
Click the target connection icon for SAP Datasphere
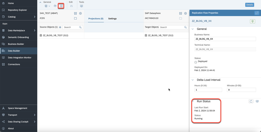coord(181,13)
